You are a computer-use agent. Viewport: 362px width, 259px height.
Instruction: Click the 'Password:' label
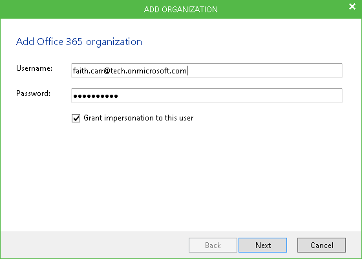tap(33, 93)
